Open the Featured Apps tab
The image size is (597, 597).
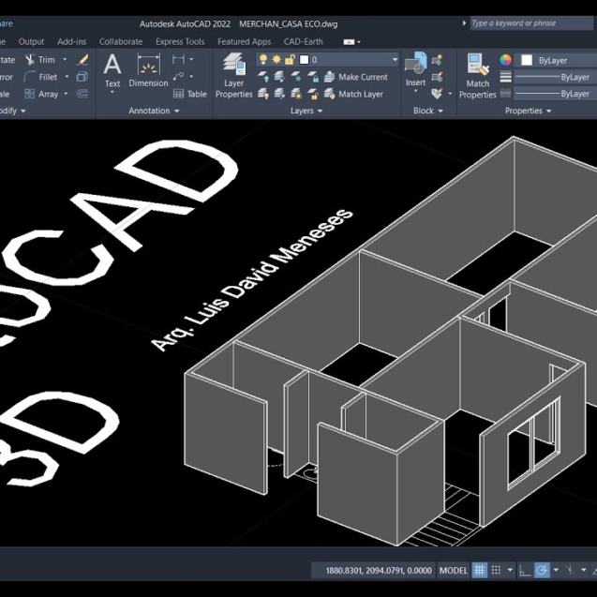click(x=244, y=41)
